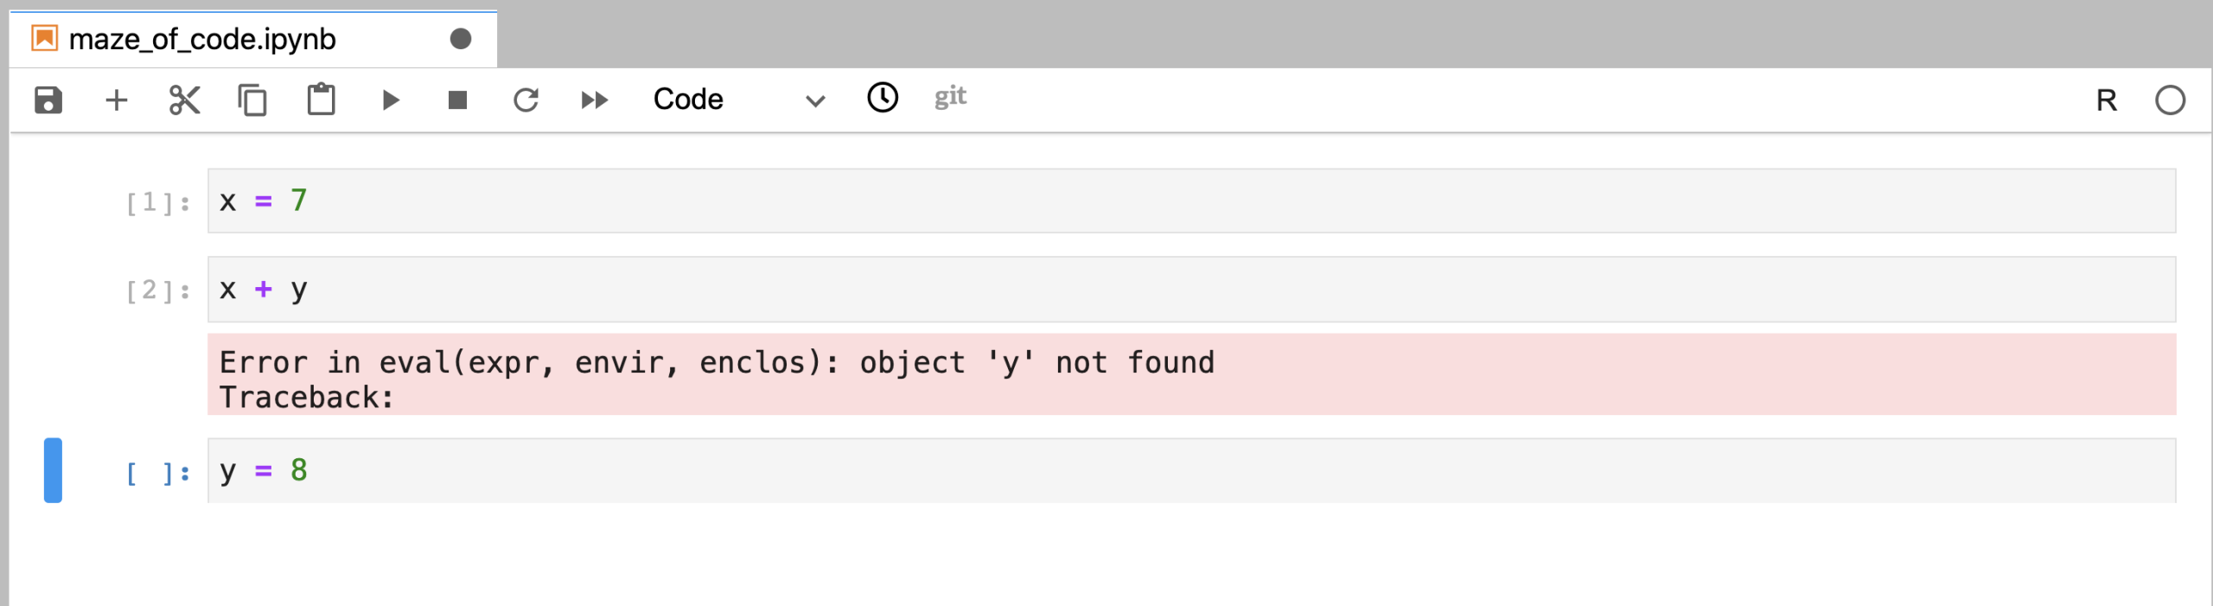Select the maze_of_code.ipynb tab

tap(202, 39)
